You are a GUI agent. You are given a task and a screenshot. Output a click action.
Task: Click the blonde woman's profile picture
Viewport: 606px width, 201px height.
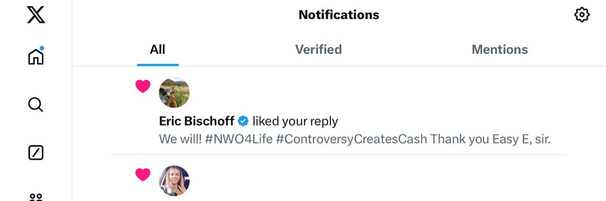pyautogui.click(x=174, y=181)
